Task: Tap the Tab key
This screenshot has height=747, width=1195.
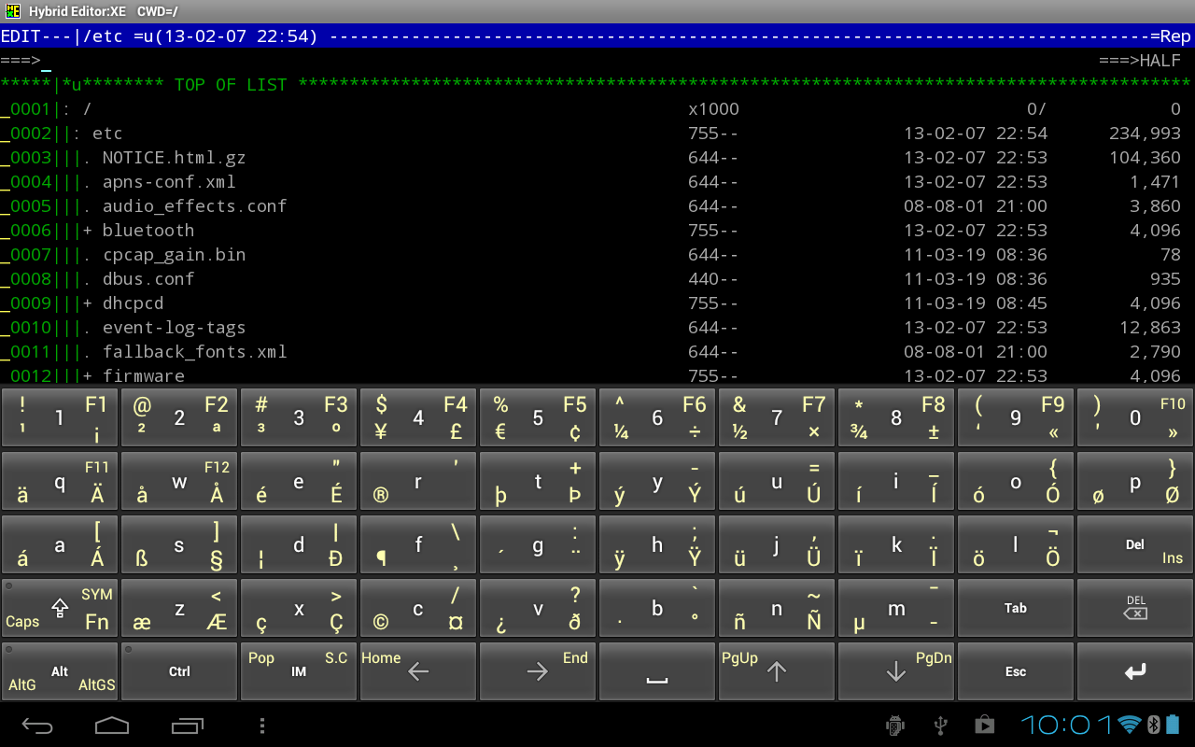Action: [x=1016, y=608]
